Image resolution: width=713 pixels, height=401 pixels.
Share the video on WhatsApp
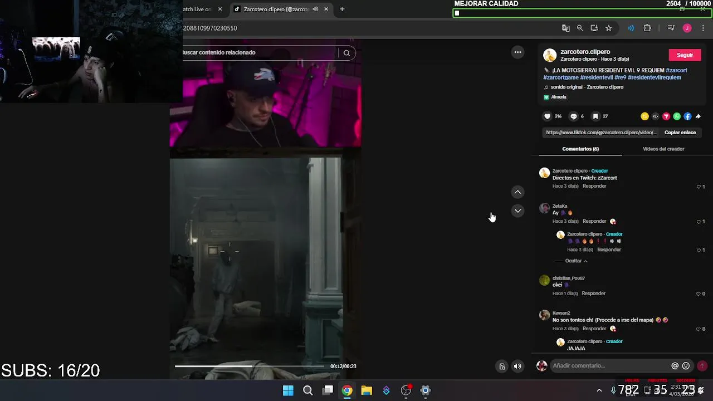677,116
